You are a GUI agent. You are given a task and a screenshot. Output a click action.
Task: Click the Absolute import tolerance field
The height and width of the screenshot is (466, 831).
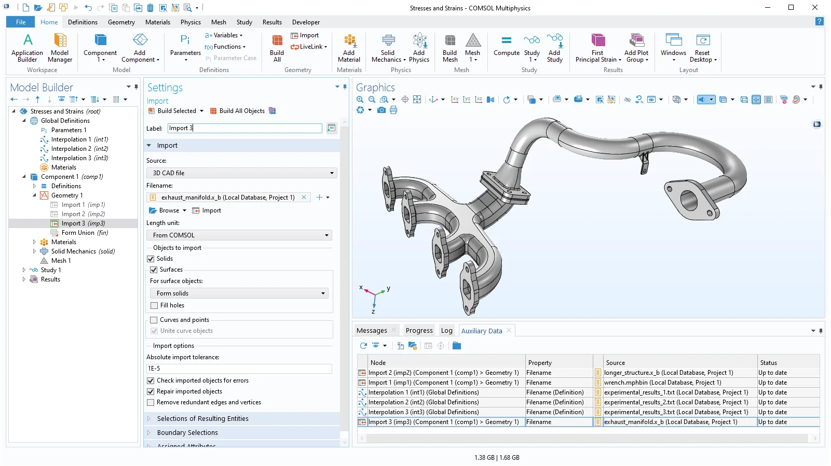click(x=239, y=369)
